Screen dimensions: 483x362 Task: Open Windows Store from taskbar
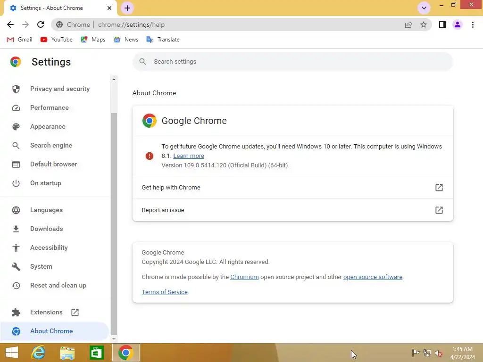tap(96, 353)
